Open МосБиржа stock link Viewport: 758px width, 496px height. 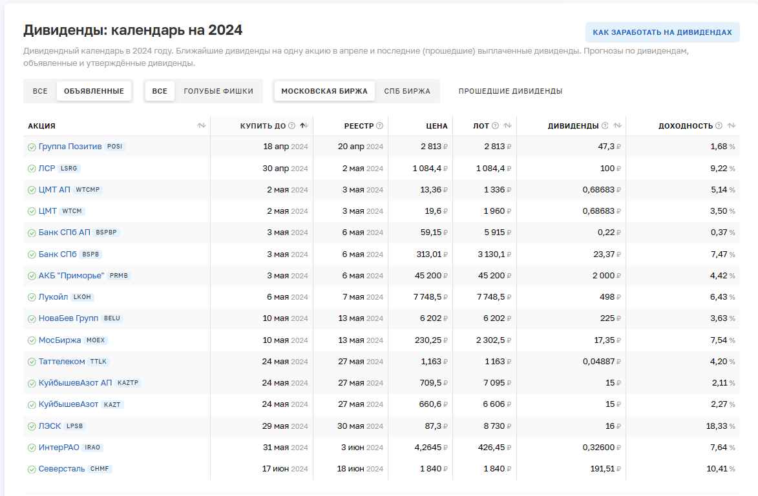click(60, 340)
